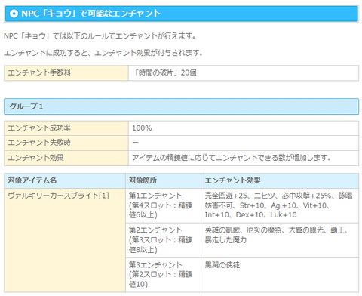The height and width of the screenshot is (296, 362).
Task: Click the 100% success rate value
Action: [142, 128]
